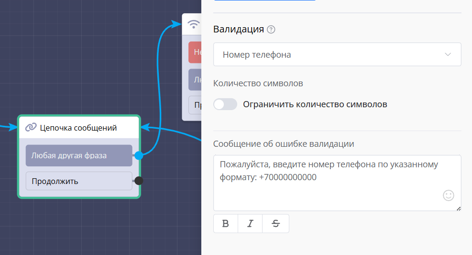472x255 pixels.
Task: Click the blue connector dot on Любая другая фраза
Action: (139, 155)
